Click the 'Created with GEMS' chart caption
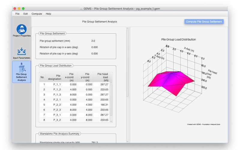This screenshot has height=150, width=240. click(x=204, y=124)
